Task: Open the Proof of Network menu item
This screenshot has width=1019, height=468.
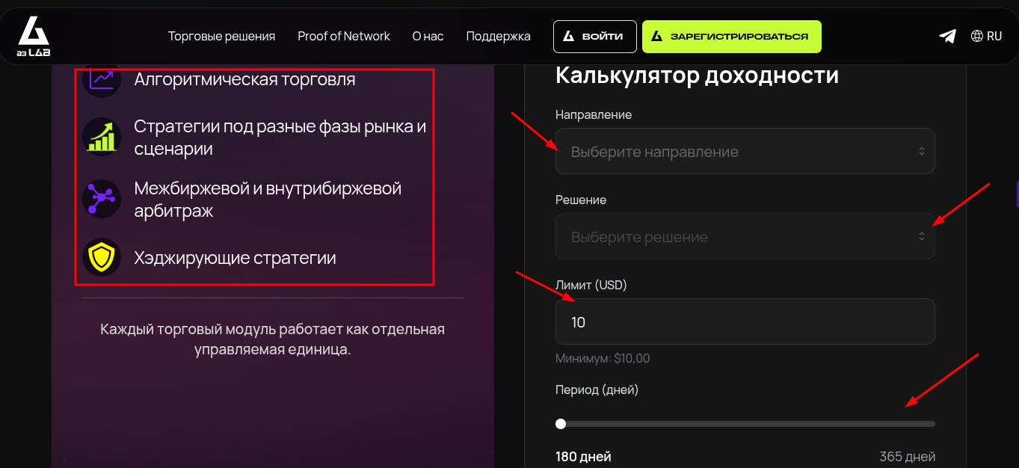Action: click(x=344, y=36)
